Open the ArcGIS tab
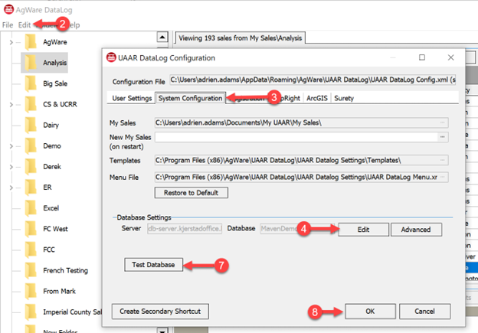 (317, 98)
